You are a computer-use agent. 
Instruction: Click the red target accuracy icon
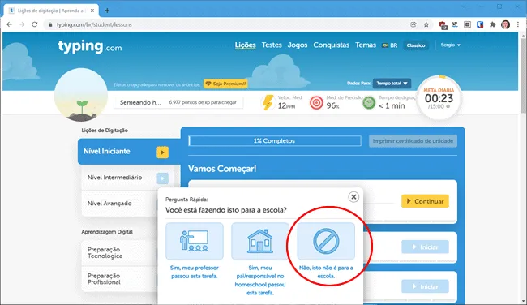click(316, 103)
